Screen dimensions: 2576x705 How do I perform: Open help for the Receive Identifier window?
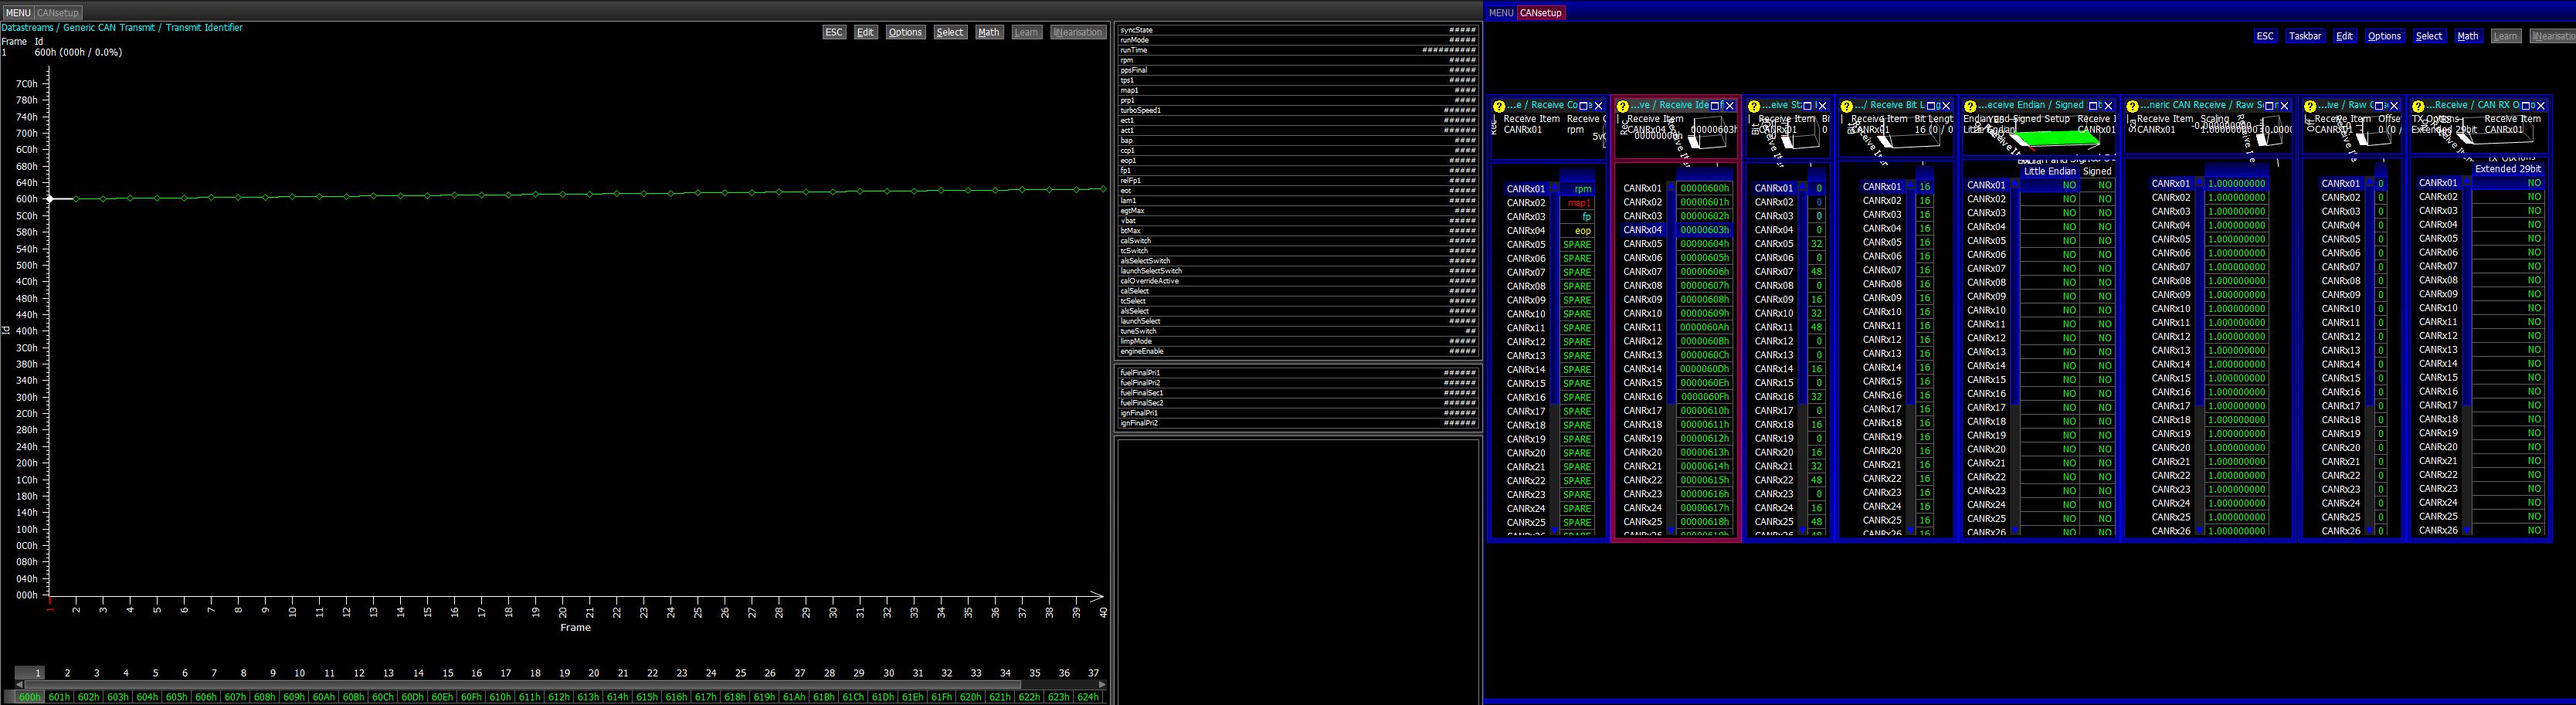coord(1621,106)
